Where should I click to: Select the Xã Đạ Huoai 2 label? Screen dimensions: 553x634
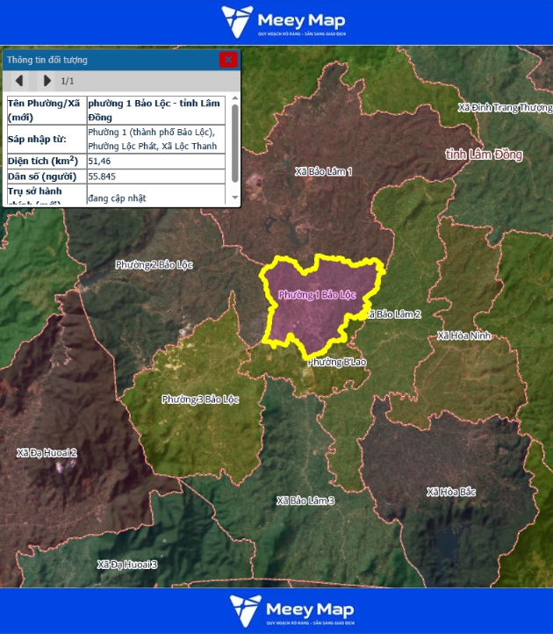(x=47, y=453)
